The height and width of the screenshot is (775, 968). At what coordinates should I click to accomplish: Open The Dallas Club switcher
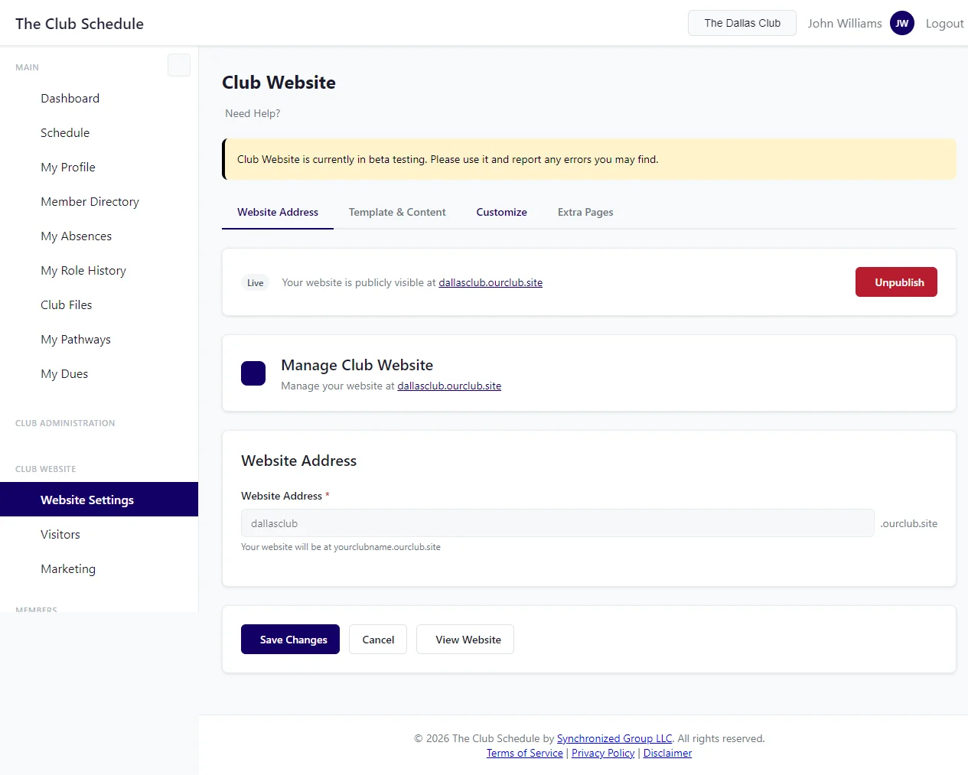pyautogui.click(x=741, y=23)
